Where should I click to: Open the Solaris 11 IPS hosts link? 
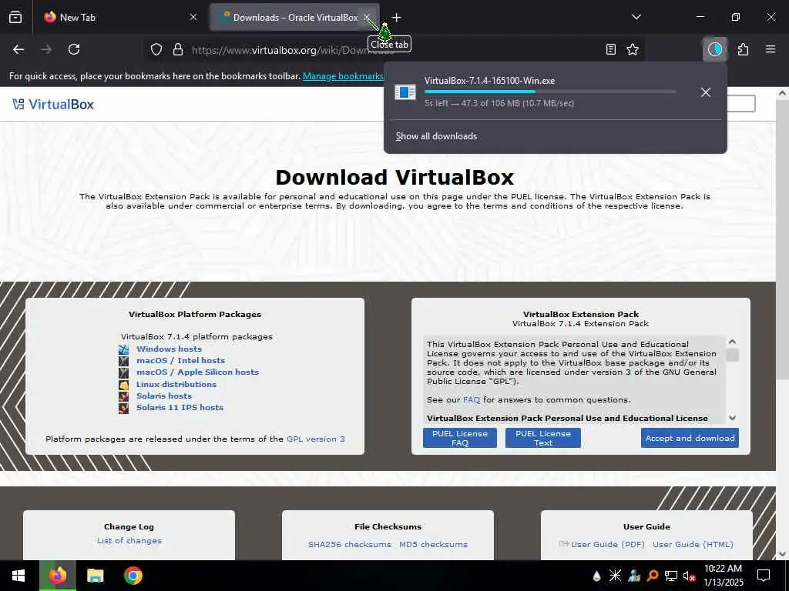(180, 407)
